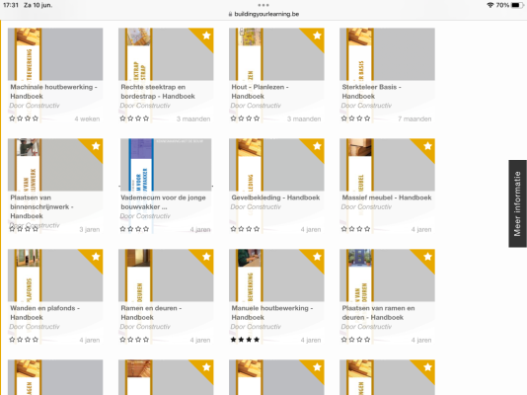Rate Sterkteleer Basis with third star
The height and width of the screenshot is (395, 527).
(359, 118)
